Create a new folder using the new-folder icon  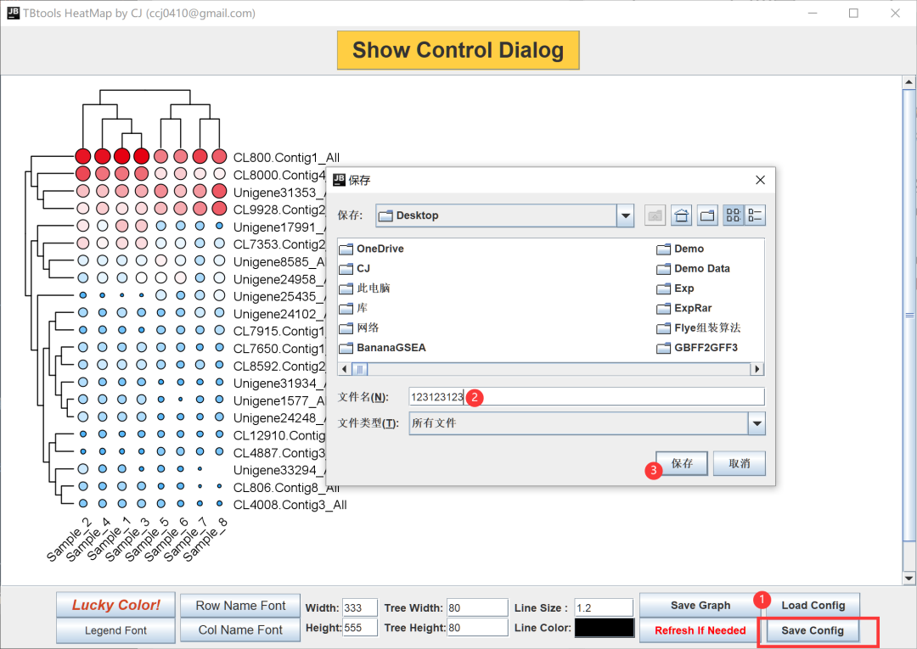(706, 215)
